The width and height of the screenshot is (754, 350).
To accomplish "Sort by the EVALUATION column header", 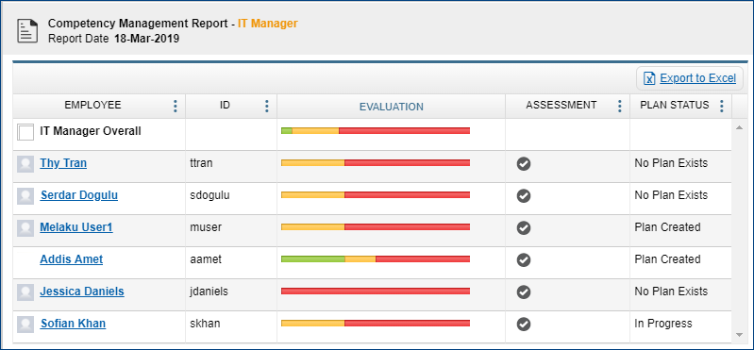I will [x=392, y=107].
